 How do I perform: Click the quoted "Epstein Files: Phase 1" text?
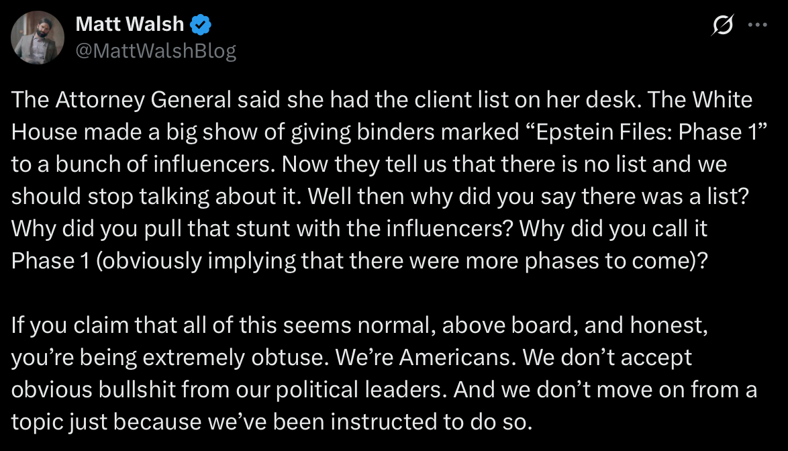click(647, 132)
